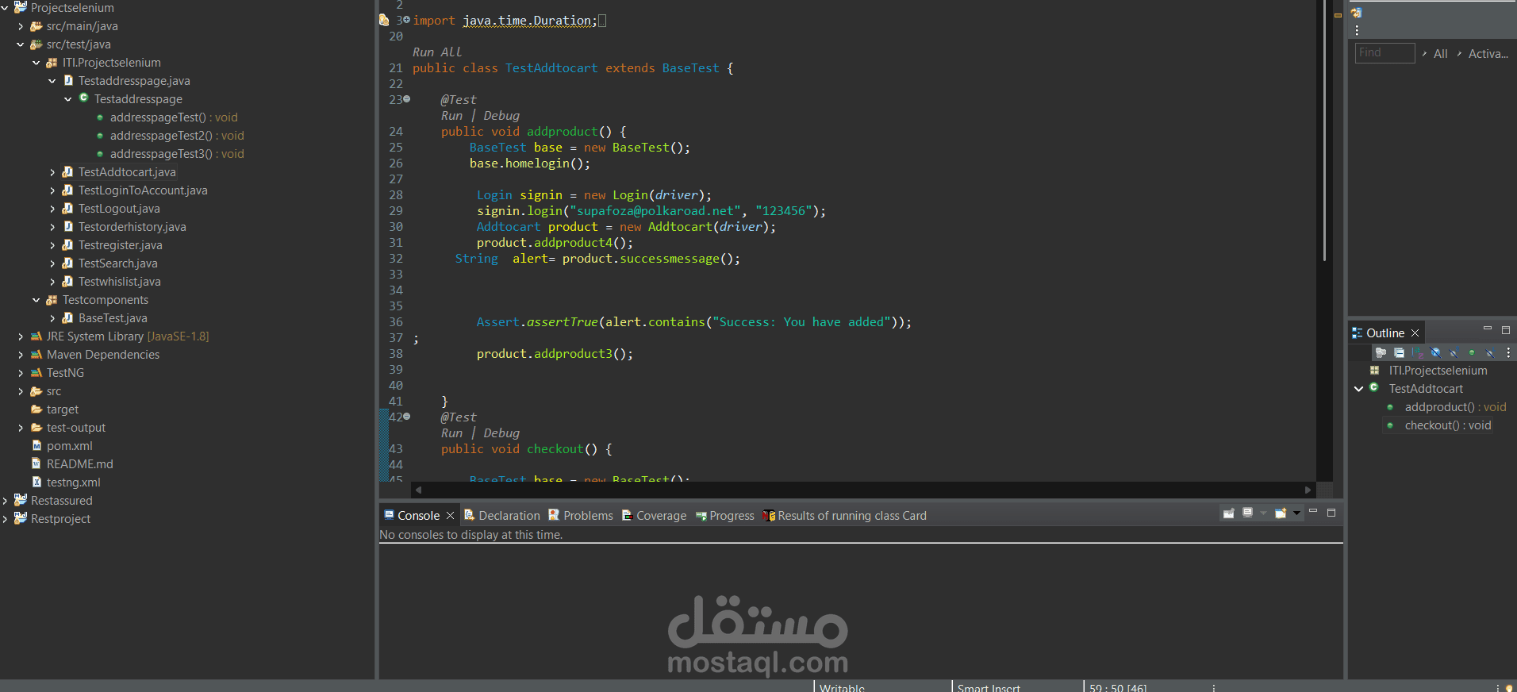1517x692 pixels.
Task: Toggle Hide Fields in Outline
Action: point(1435,352)
